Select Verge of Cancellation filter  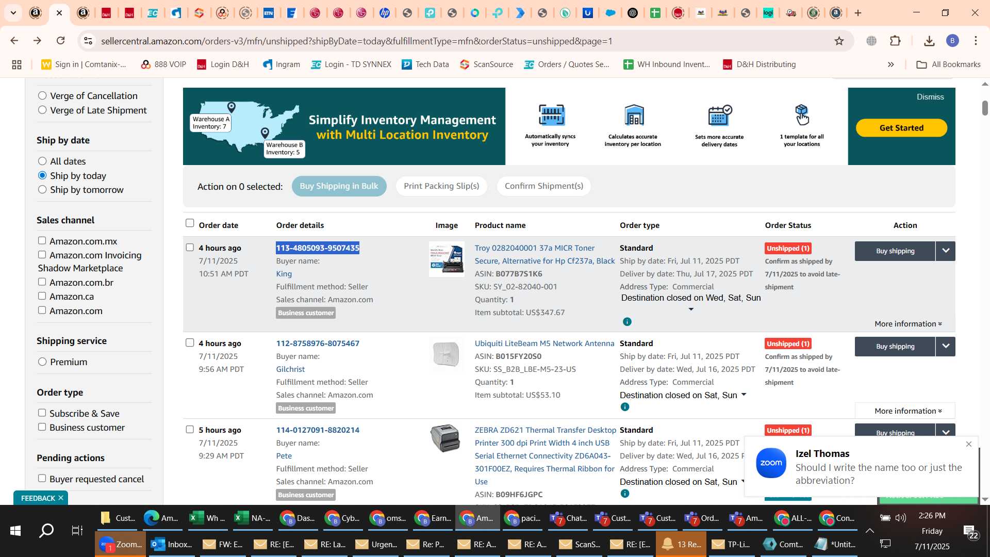click(42, 95)
